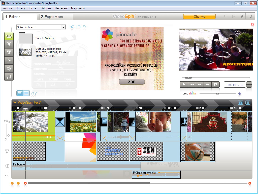The width and height of the screenshot is (258, 194).
Task: Click the redo arrow icon
Action: tap(233, 16)
